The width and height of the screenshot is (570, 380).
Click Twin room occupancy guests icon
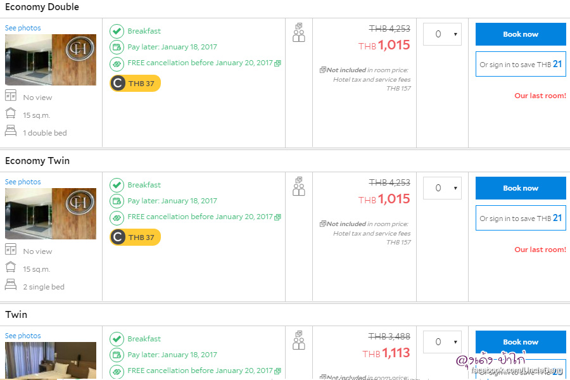coord(299,341)
